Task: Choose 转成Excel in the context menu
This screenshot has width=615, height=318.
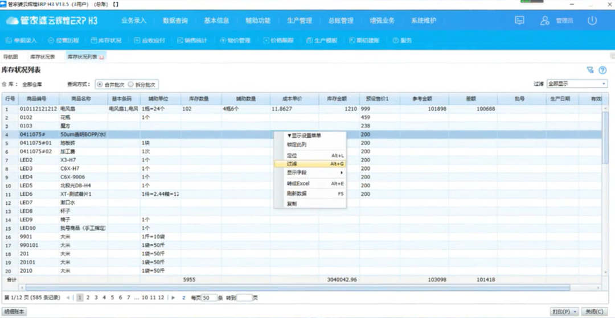Action: (310, 183)
